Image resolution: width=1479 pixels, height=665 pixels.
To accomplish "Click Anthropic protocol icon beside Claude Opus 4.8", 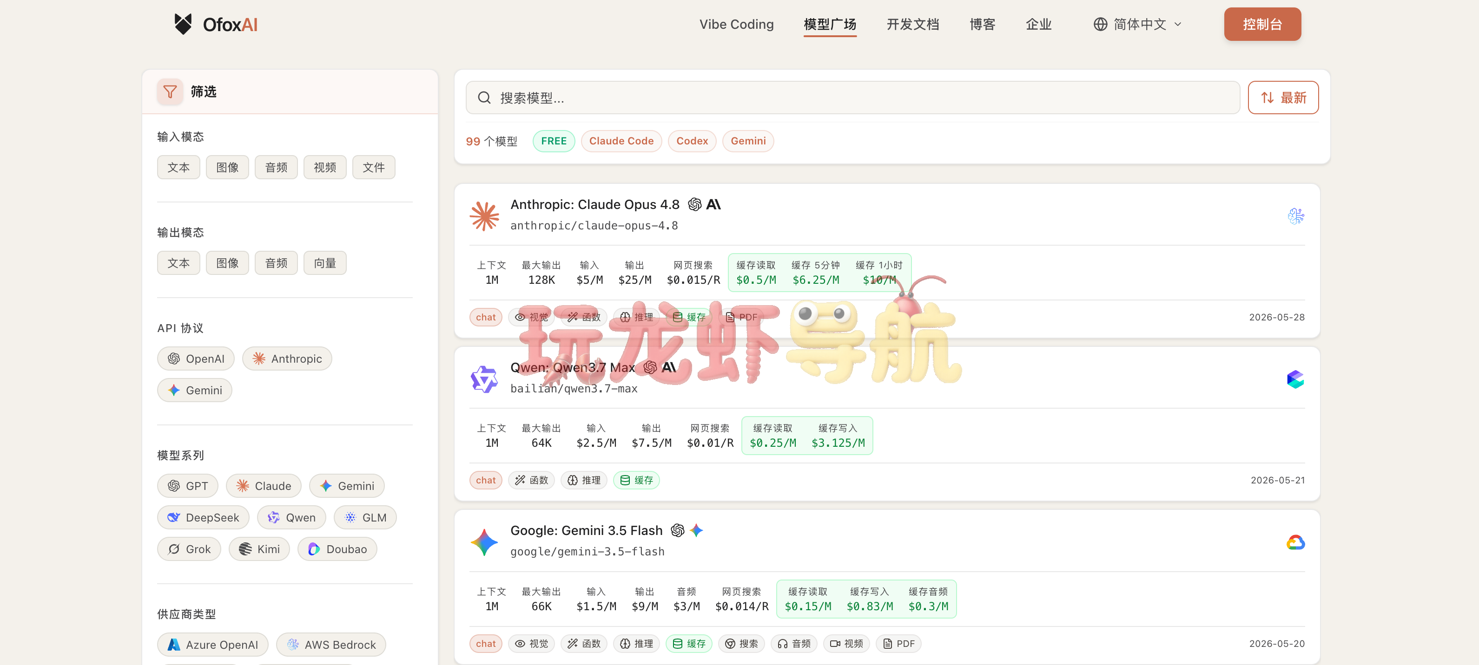I will [x=713, y=204].
